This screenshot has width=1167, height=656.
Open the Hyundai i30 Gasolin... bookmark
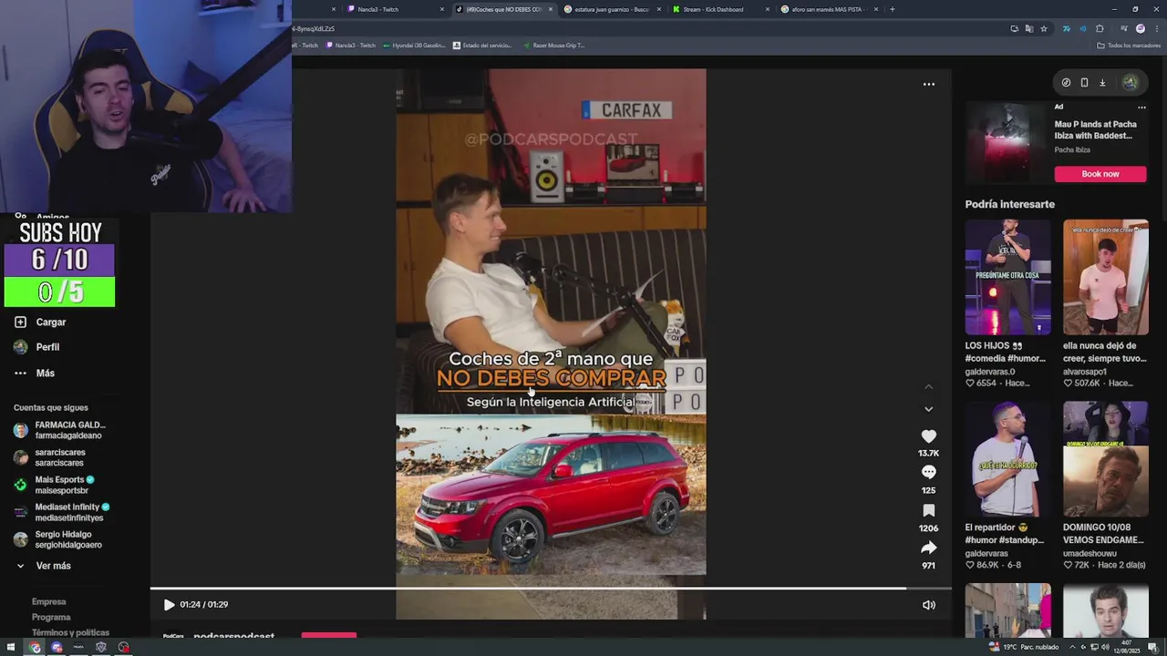tap(414, 46)
